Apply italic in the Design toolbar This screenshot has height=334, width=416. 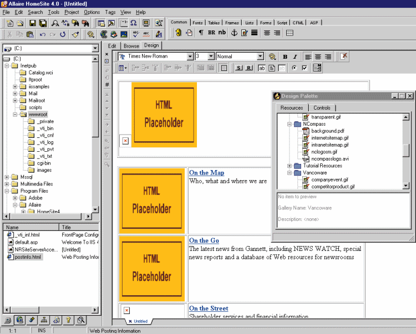coord(295,56)
